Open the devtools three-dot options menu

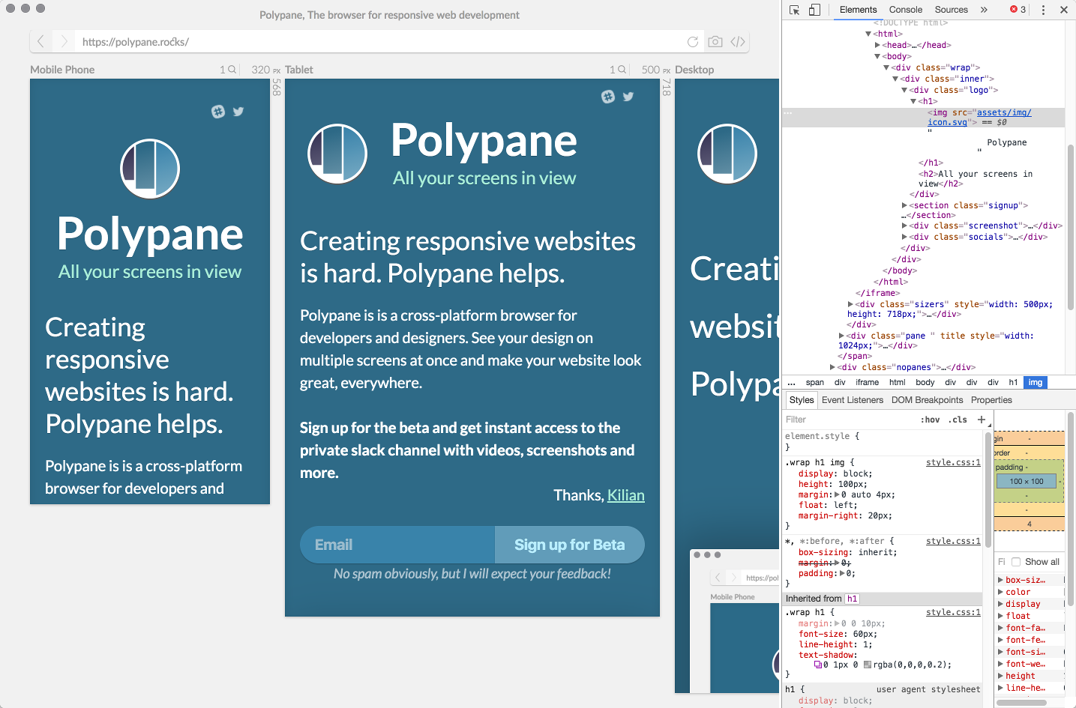(1043, 10)
